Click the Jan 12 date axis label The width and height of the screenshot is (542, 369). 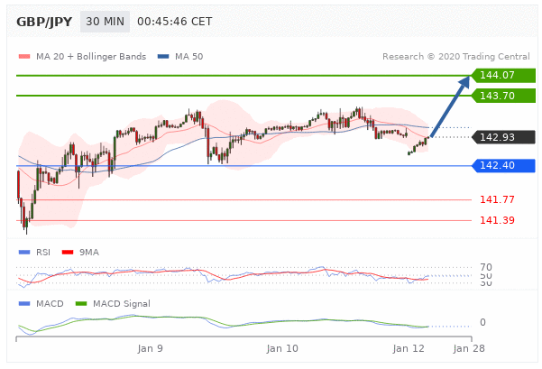(409, 348)
